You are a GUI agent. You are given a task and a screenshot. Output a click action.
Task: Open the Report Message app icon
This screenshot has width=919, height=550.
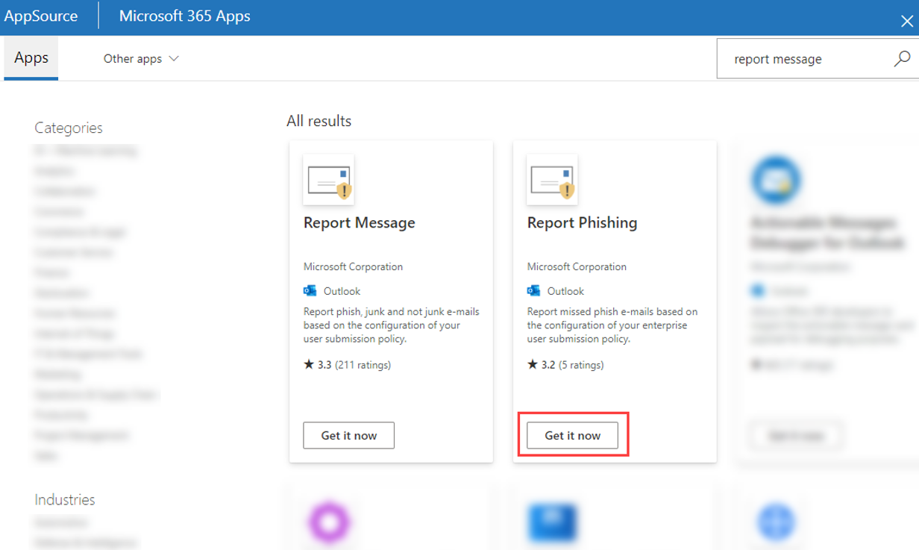coord(329,179)
